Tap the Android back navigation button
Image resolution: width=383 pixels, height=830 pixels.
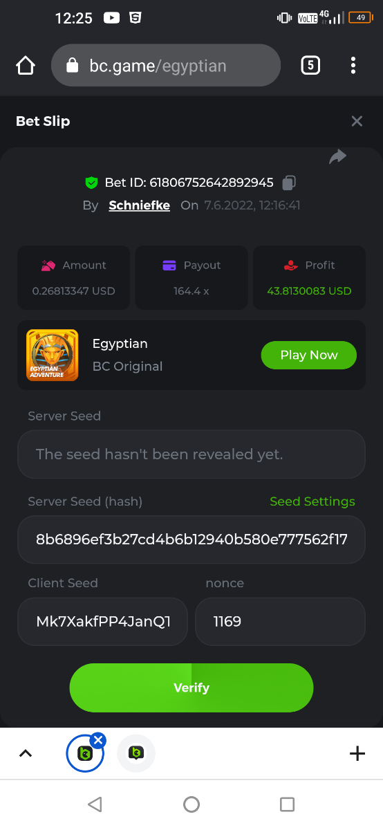coord(95,804)
